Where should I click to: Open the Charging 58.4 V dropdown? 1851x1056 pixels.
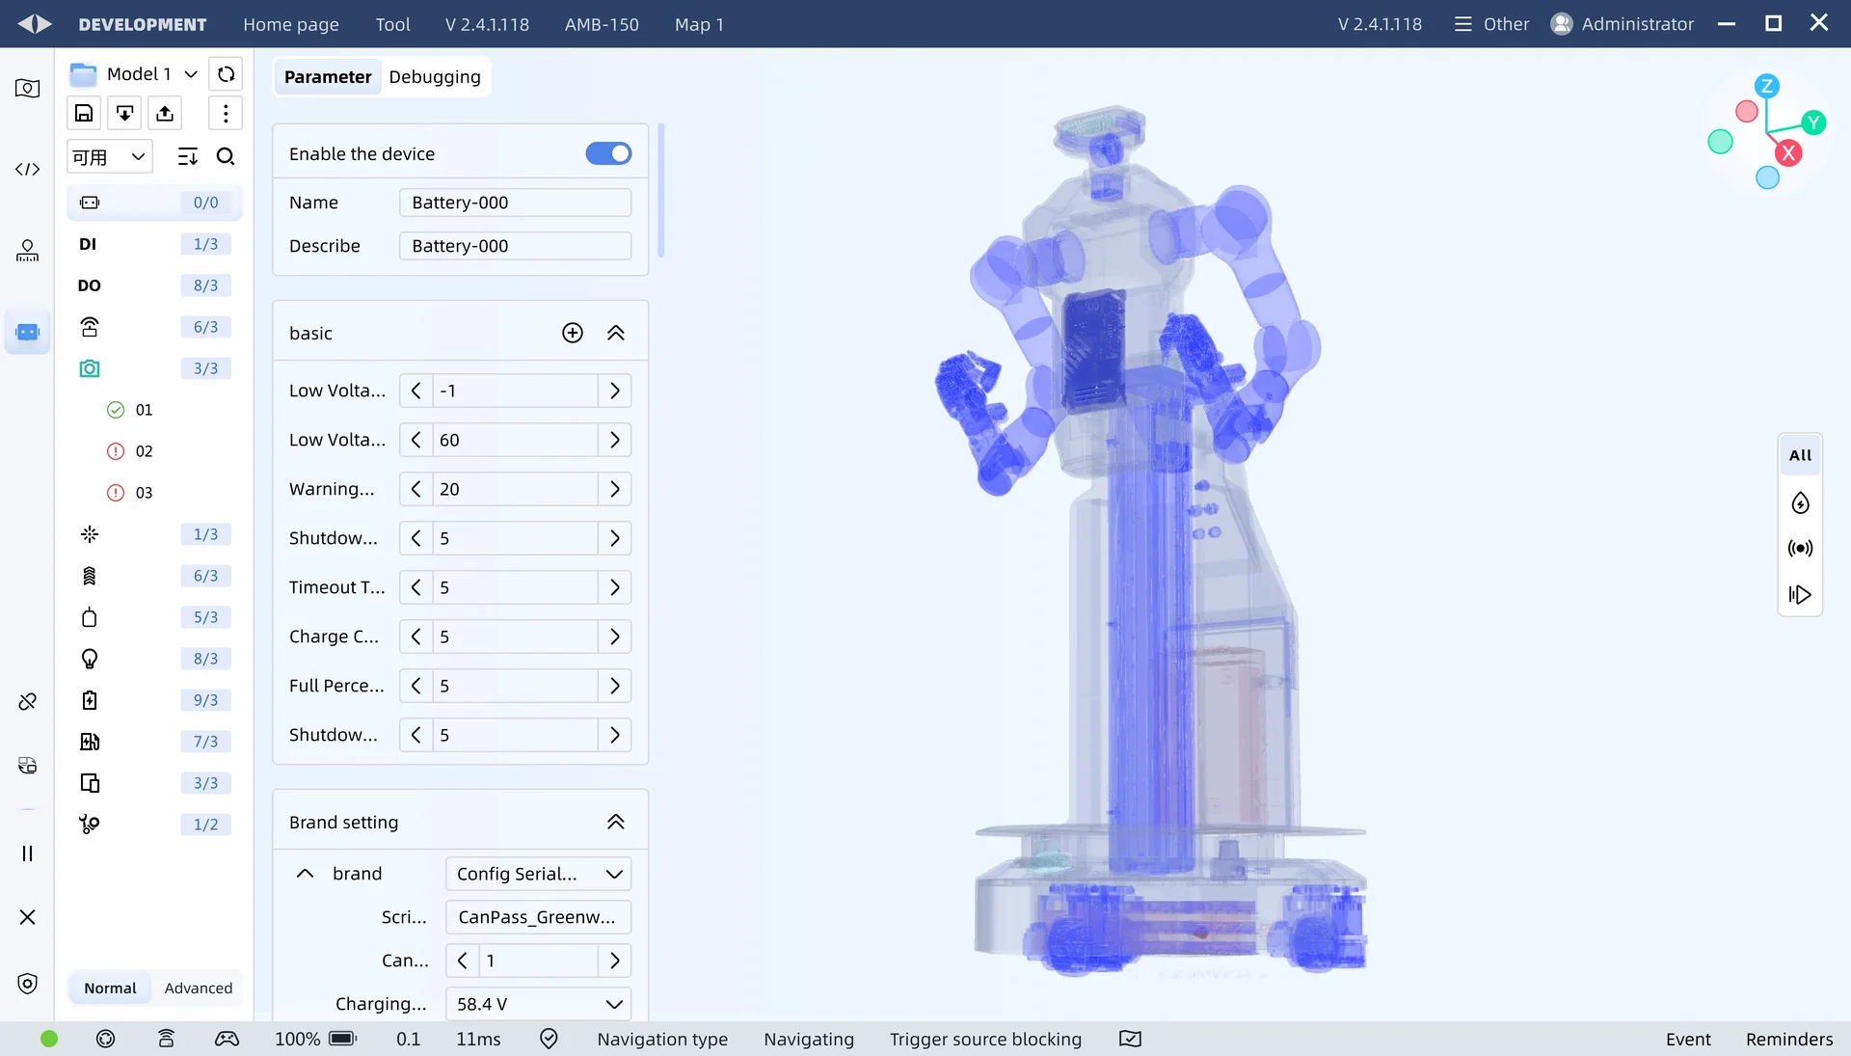point(538,1004)
